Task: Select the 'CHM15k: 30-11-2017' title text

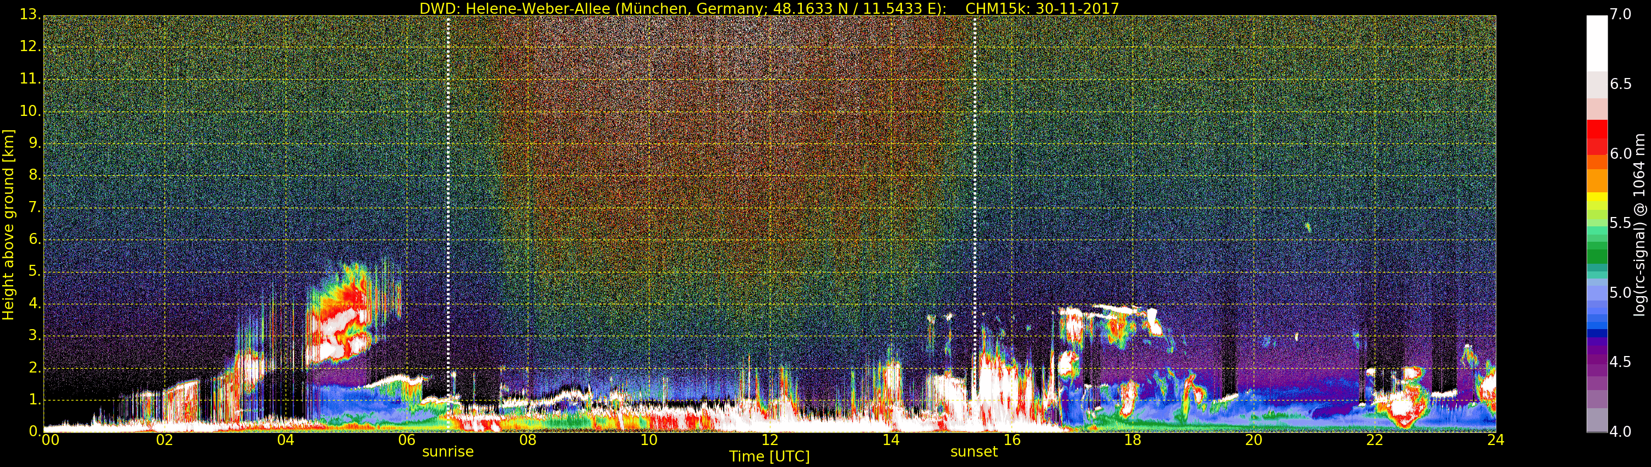Action: pos(1041,8)
